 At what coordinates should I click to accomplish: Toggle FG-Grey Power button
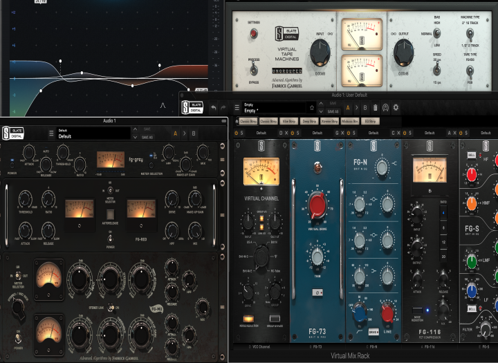click(12, 165)
